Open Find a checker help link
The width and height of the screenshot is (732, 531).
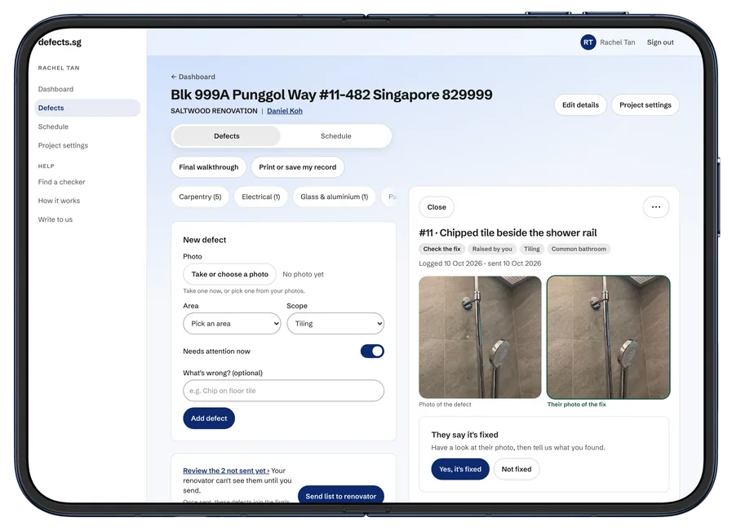pyautogui.click(x=62, y=182)
